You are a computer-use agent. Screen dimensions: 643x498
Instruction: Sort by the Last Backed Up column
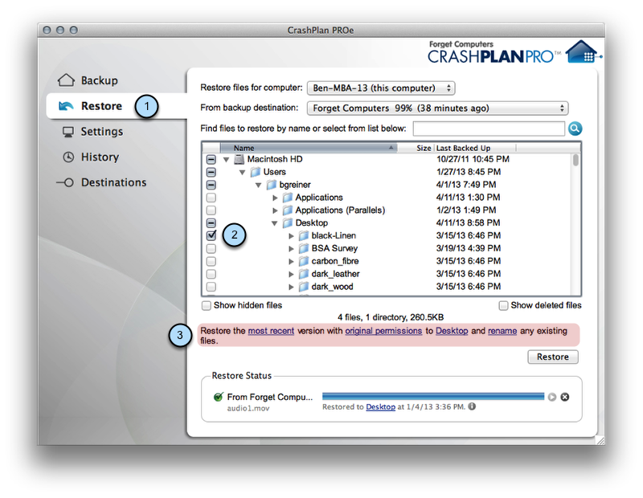[x=474, y=148]
